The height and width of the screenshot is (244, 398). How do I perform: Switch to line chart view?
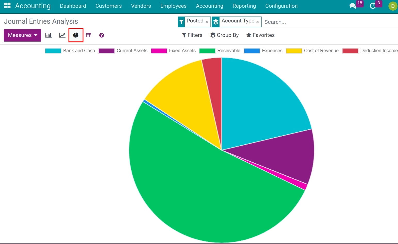[62, 35]
